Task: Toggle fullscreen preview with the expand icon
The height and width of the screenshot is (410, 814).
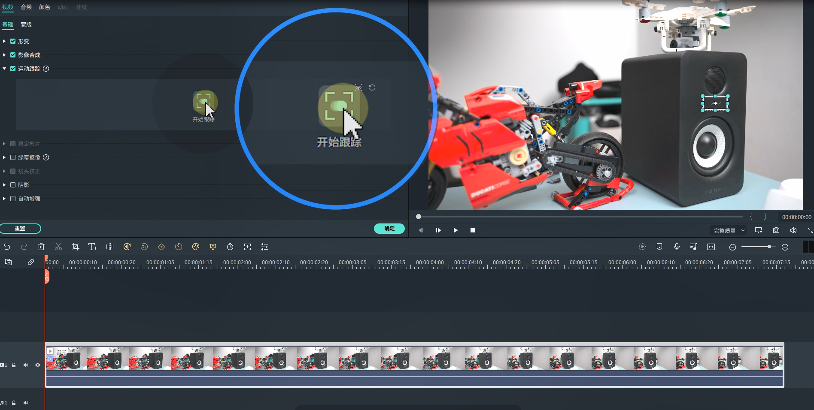Action: pos(810,230)
